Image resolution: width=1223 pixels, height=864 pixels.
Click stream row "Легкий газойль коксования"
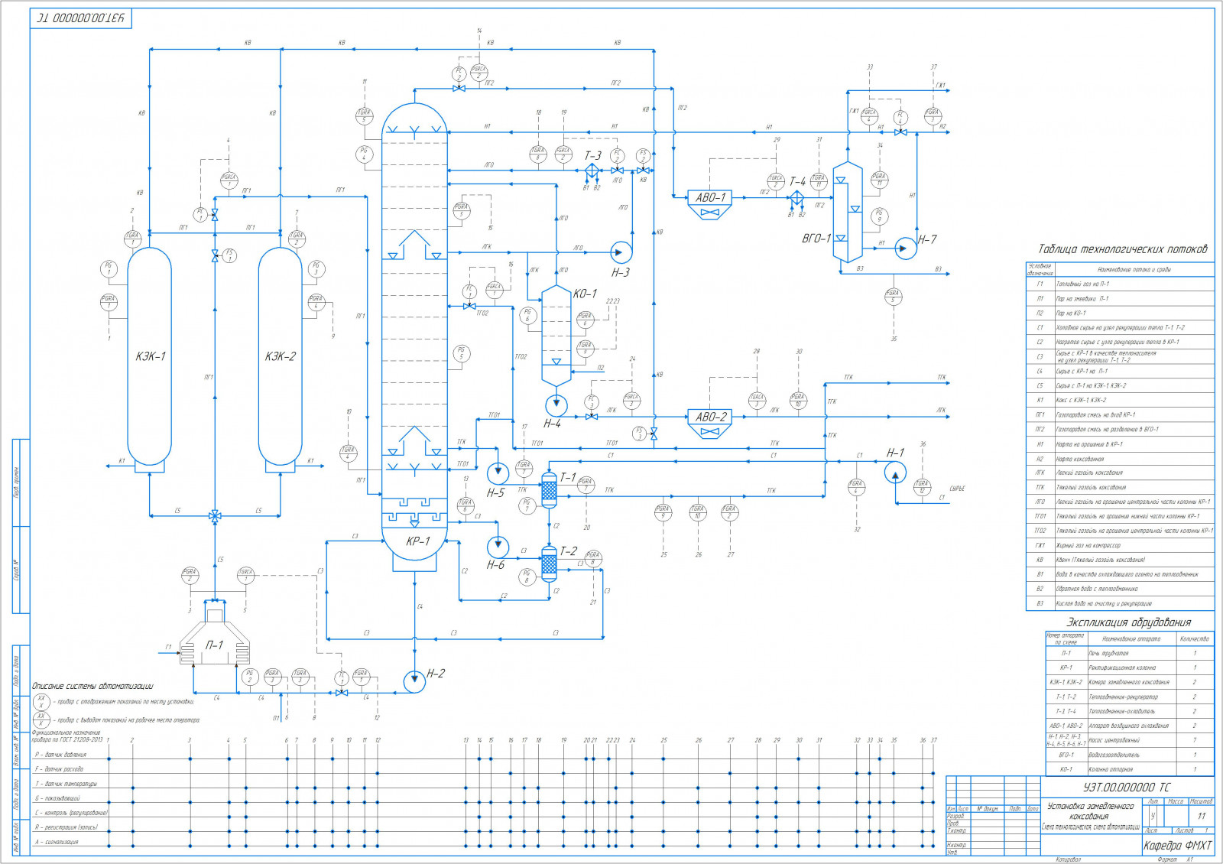coord(1120,473)
